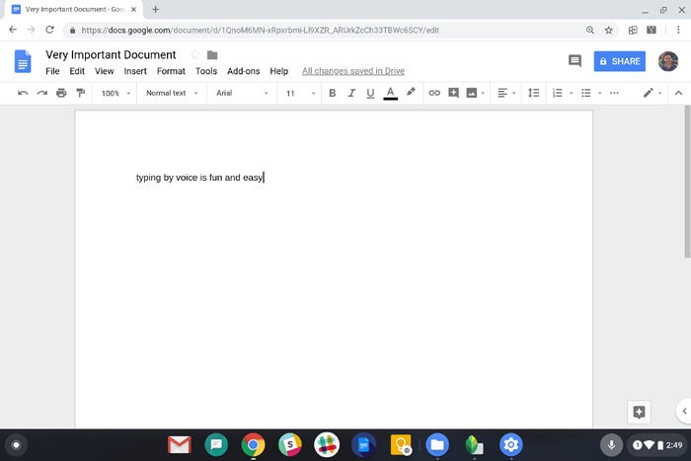The image size is (691, 461).
Task: Expand the editing mode dropdown arrow
Action: point(659,93)
